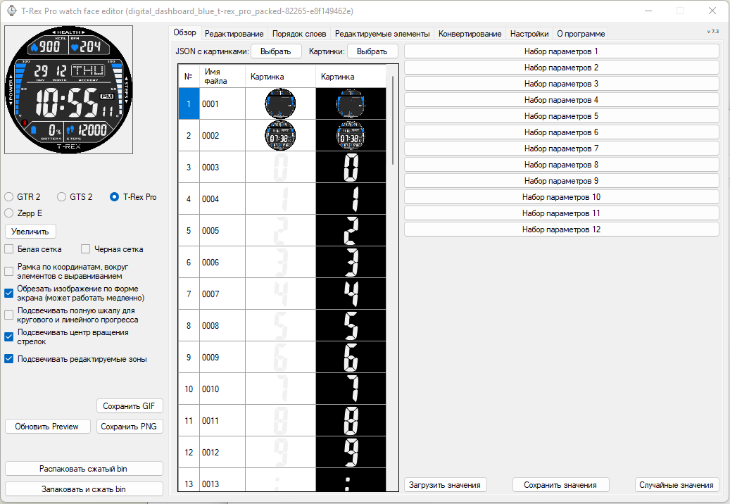Toggle Подсвечивать центр вращения стрелок checkbox
The height and width of the screenshot is (504, 730).
coord(9,336)
